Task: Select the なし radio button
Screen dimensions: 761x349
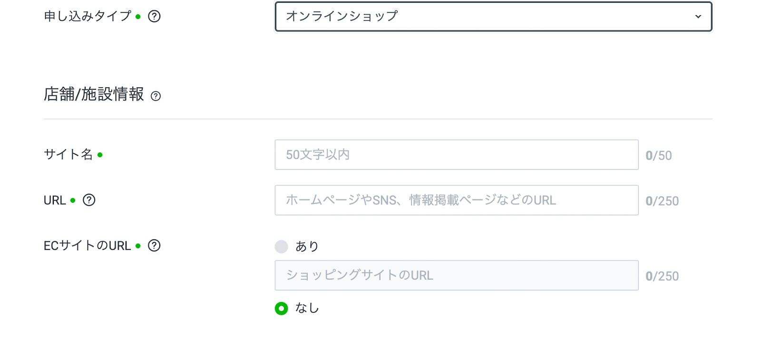Action: pyautogui.click(x=282, y=309)
